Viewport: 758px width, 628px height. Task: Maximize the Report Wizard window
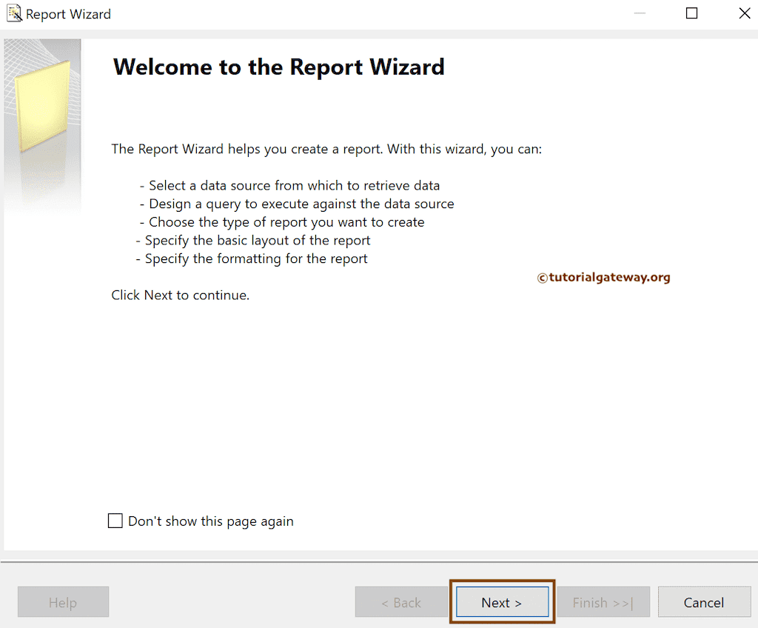pyautogui.click(x=692, y=13)
